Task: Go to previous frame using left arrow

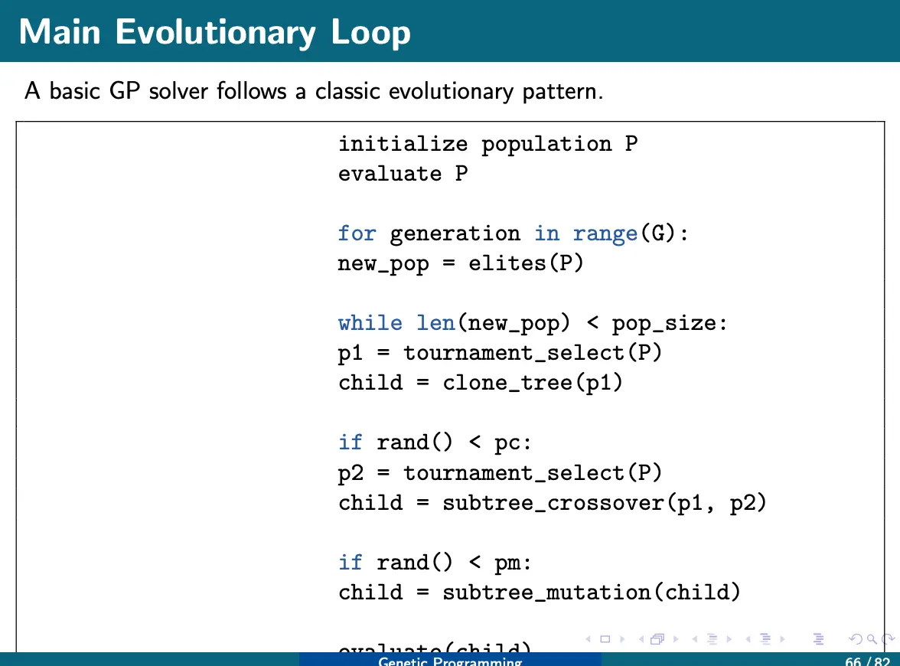Action: coord(640,639)
